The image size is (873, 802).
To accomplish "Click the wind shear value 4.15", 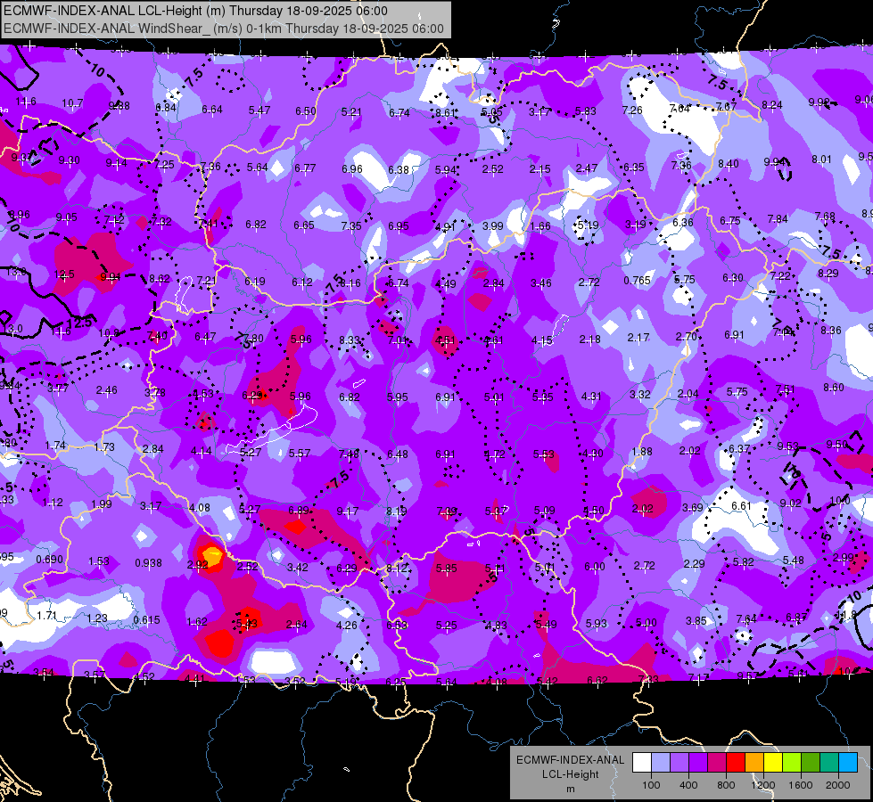I will coord(542,340).
